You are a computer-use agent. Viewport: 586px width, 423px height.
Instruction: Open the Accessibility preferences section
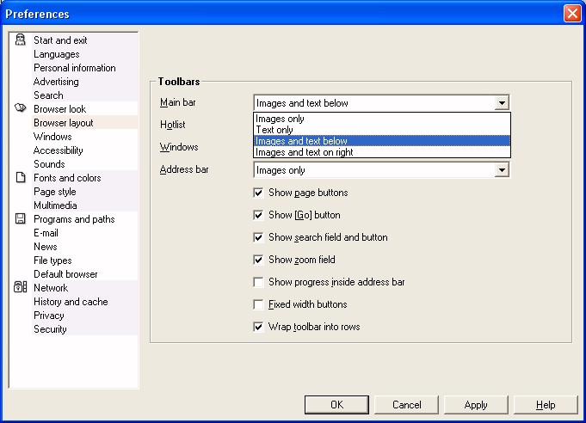[x=58, y=150]
